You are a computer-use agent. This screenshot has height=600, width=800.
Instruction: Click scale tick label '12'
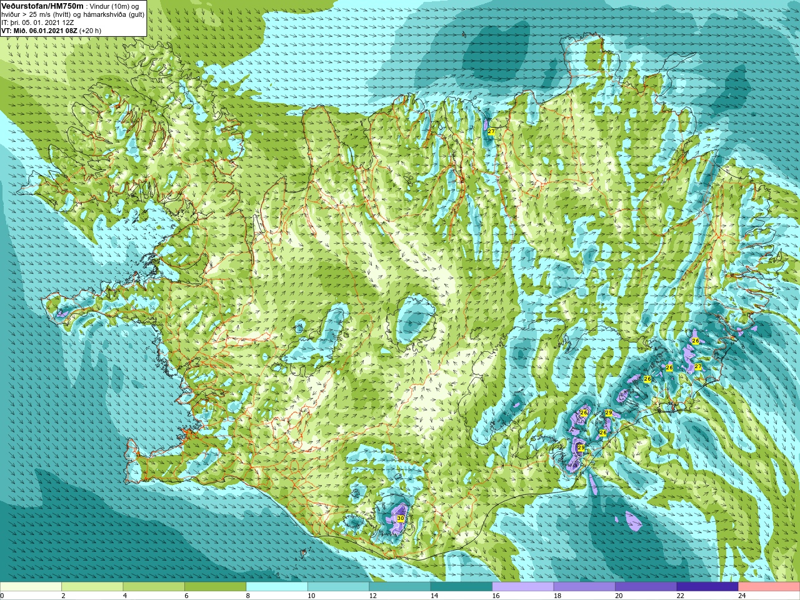(373, 596)
